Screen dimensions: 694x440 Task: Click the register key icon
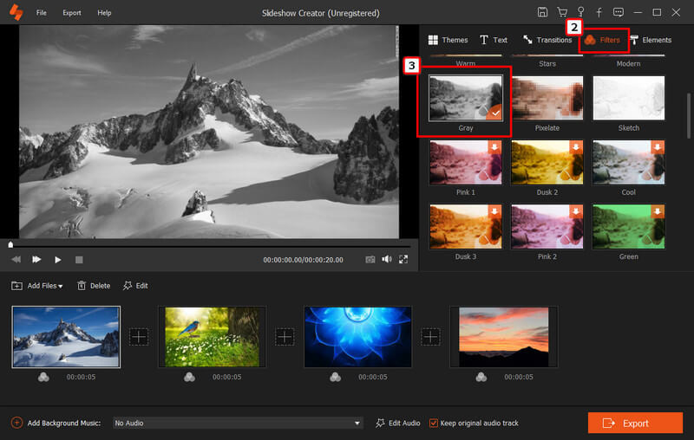pos(580,12)
